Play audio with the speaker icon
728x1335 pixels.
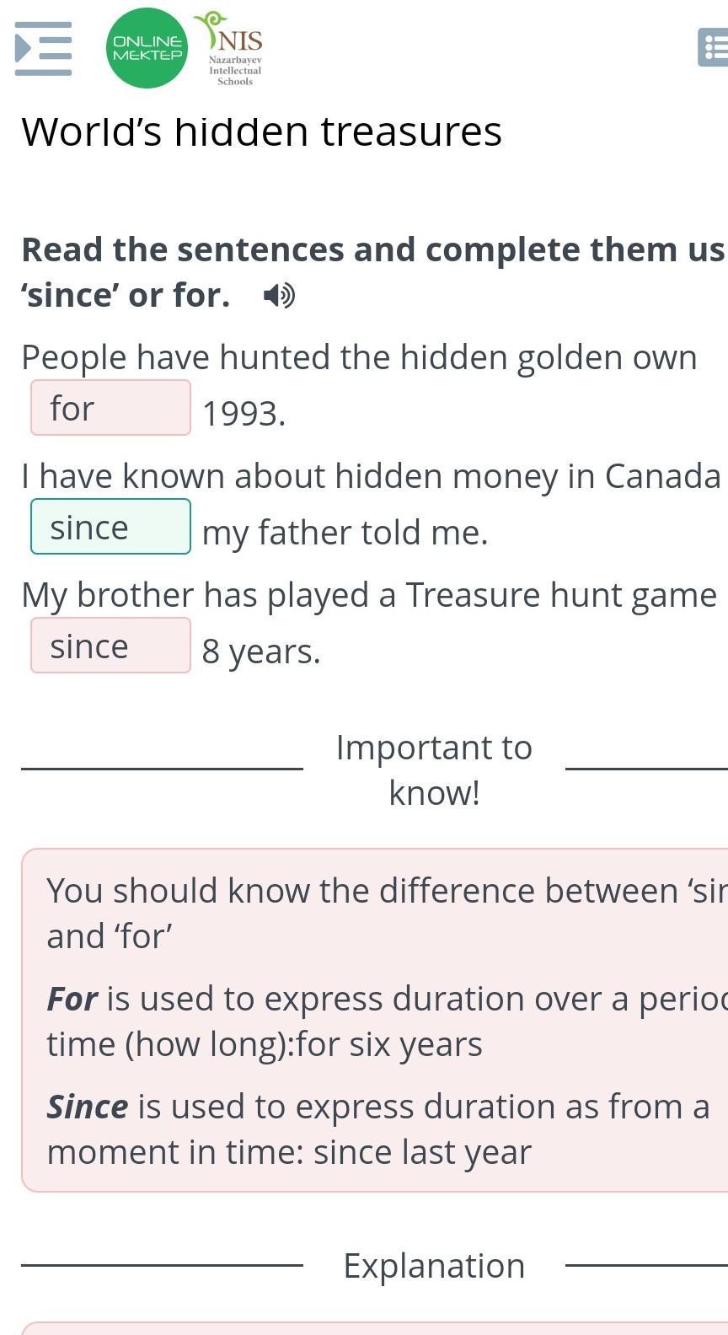tap(278, 296)
